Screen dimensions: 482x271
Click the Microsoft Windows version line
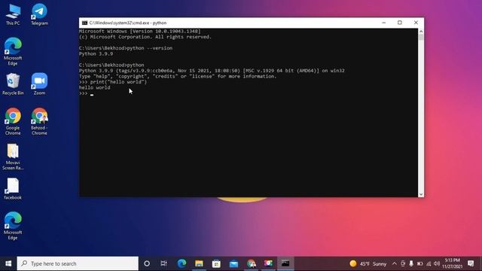(140, 32)
